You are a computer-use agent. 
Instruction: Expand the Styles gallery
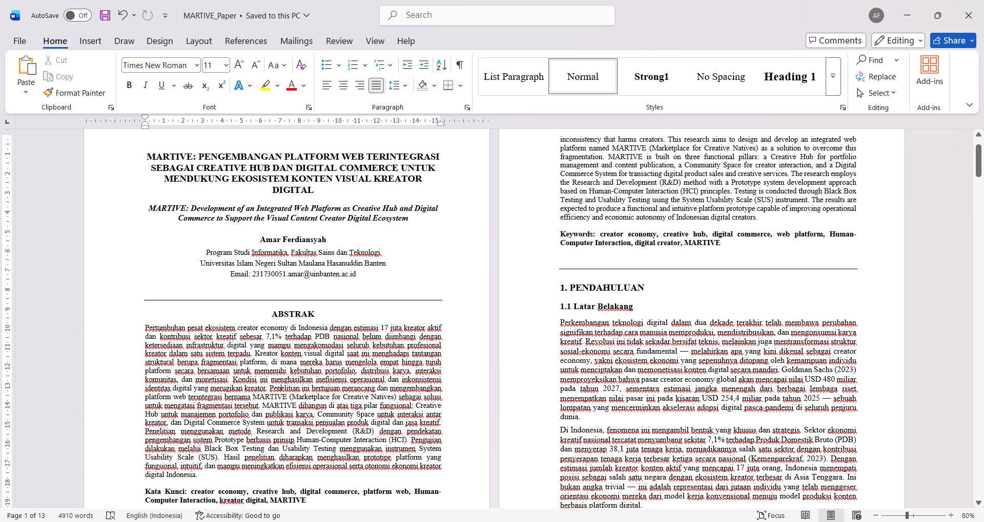coord(833,76)
